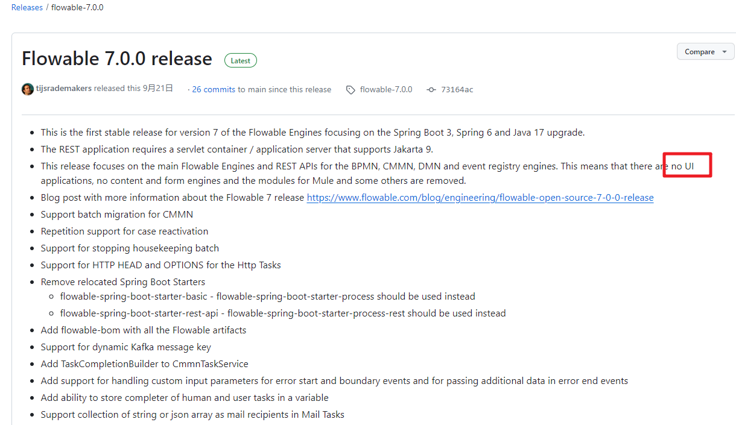Open the Compare dropdown
The image size is (736, 425).
coord(705,52)
